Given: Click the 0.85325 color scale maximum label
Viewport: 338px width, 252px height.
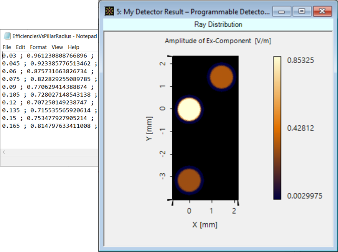Looking at the screenshot, I should coord(300,60).
